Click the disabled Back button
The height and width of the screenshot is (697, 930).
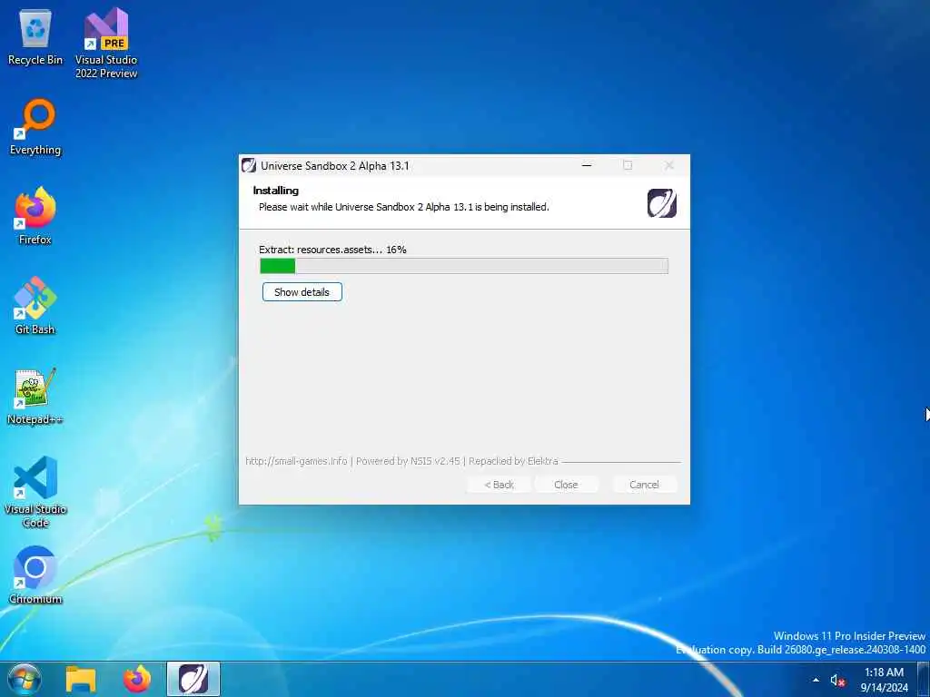[499, 485]
